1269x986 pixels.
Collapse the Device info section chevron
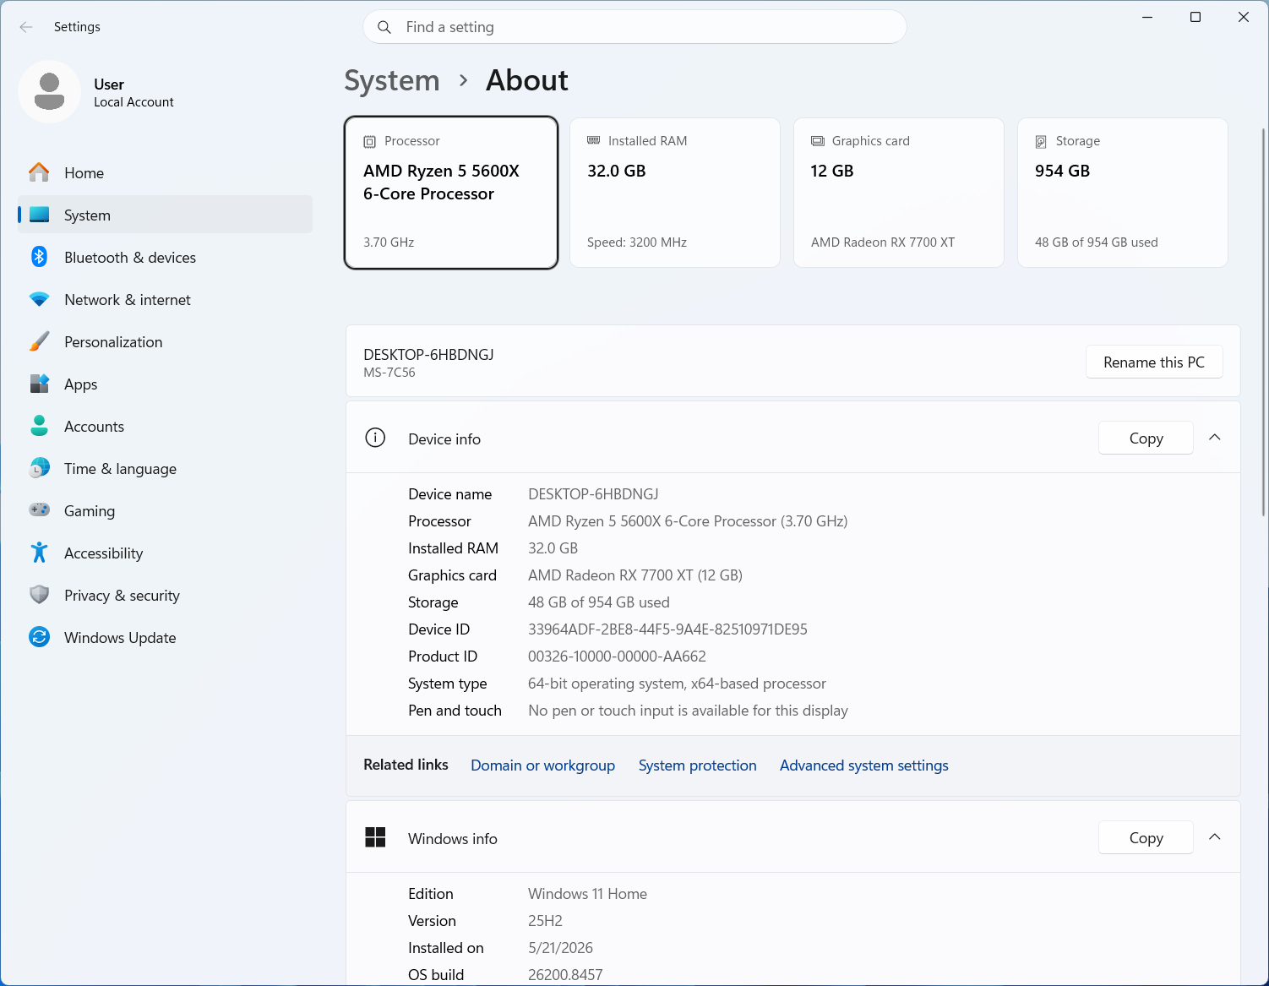click(1215, 438)
